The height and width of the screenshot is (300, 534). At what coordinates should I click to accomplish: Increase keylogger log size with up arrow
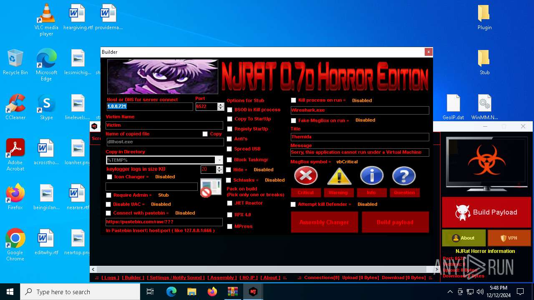pyautogui.click(x=219, y=167)
